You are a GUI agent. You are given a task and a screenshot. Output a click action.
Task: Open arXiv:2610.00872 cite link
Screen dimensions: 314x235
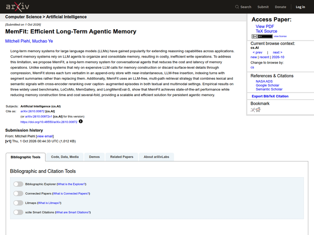point(32,111)
